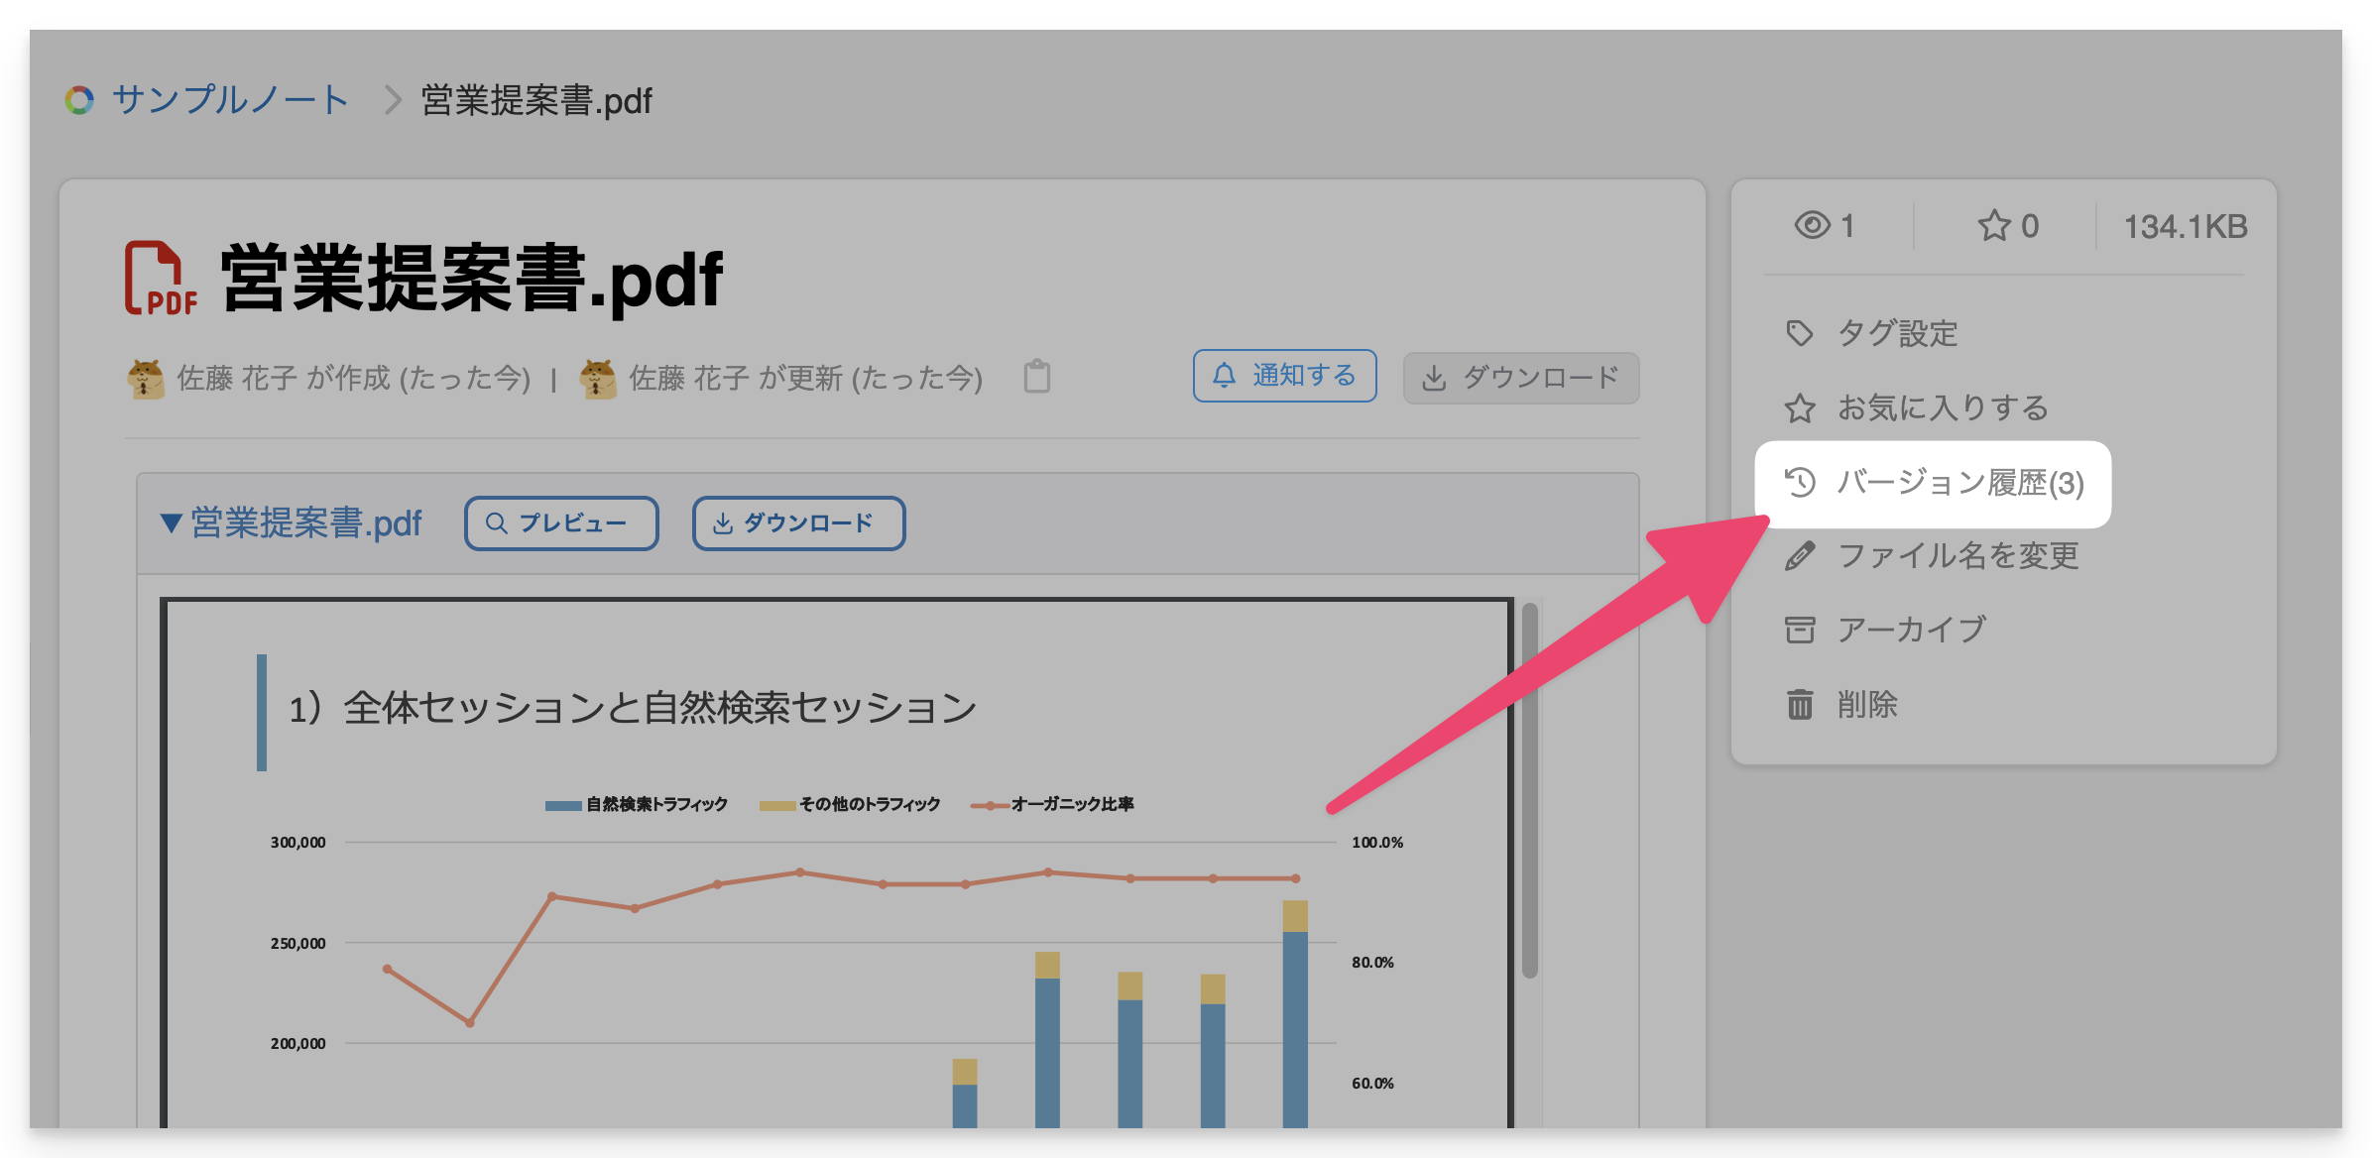Viewport: 2372px width, 1158px height.
Task: Click the オーガニック比率 legend entry
Action: pos(1053,804)
